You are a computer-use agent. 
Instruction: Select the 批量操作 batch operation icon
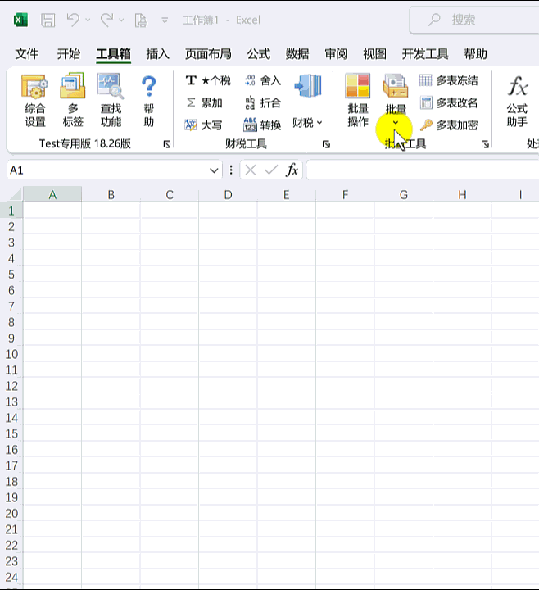coord(358,87)
